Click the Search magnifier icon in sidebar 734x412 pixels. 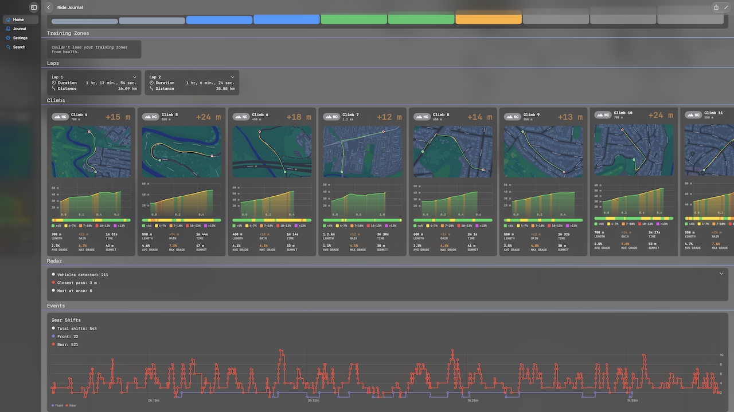(x=8, y=47)
